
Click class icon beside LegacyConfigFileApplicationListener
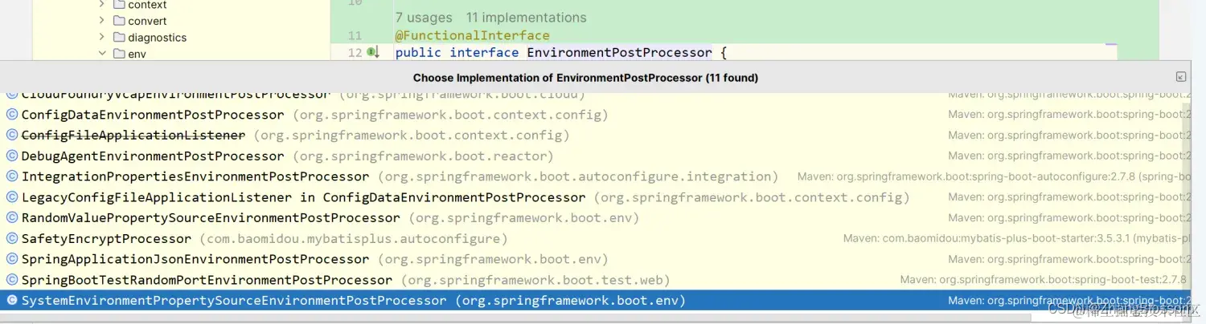12,197
